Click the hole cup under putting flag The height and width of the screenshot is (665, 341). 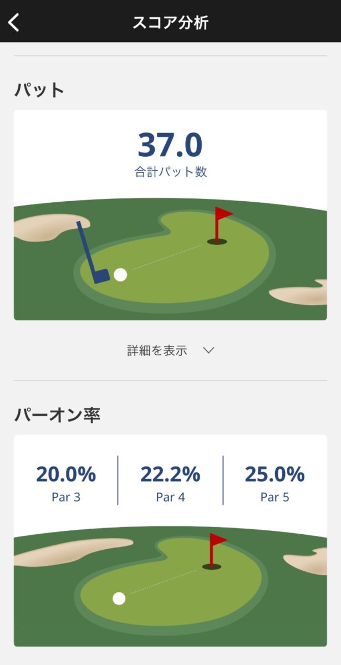point(217,242)
